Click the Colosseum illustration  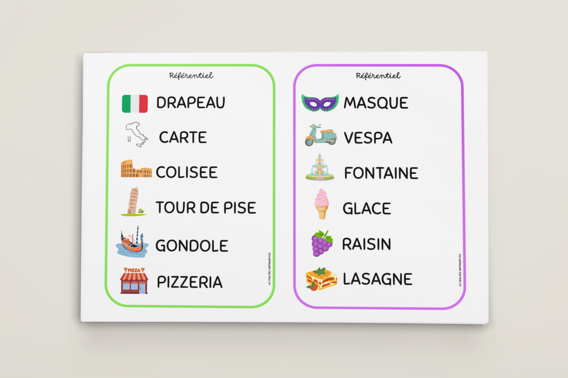136,169
